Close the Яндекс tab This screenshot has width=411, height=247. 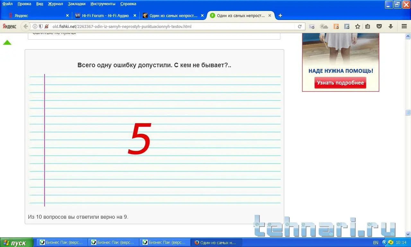67,15
